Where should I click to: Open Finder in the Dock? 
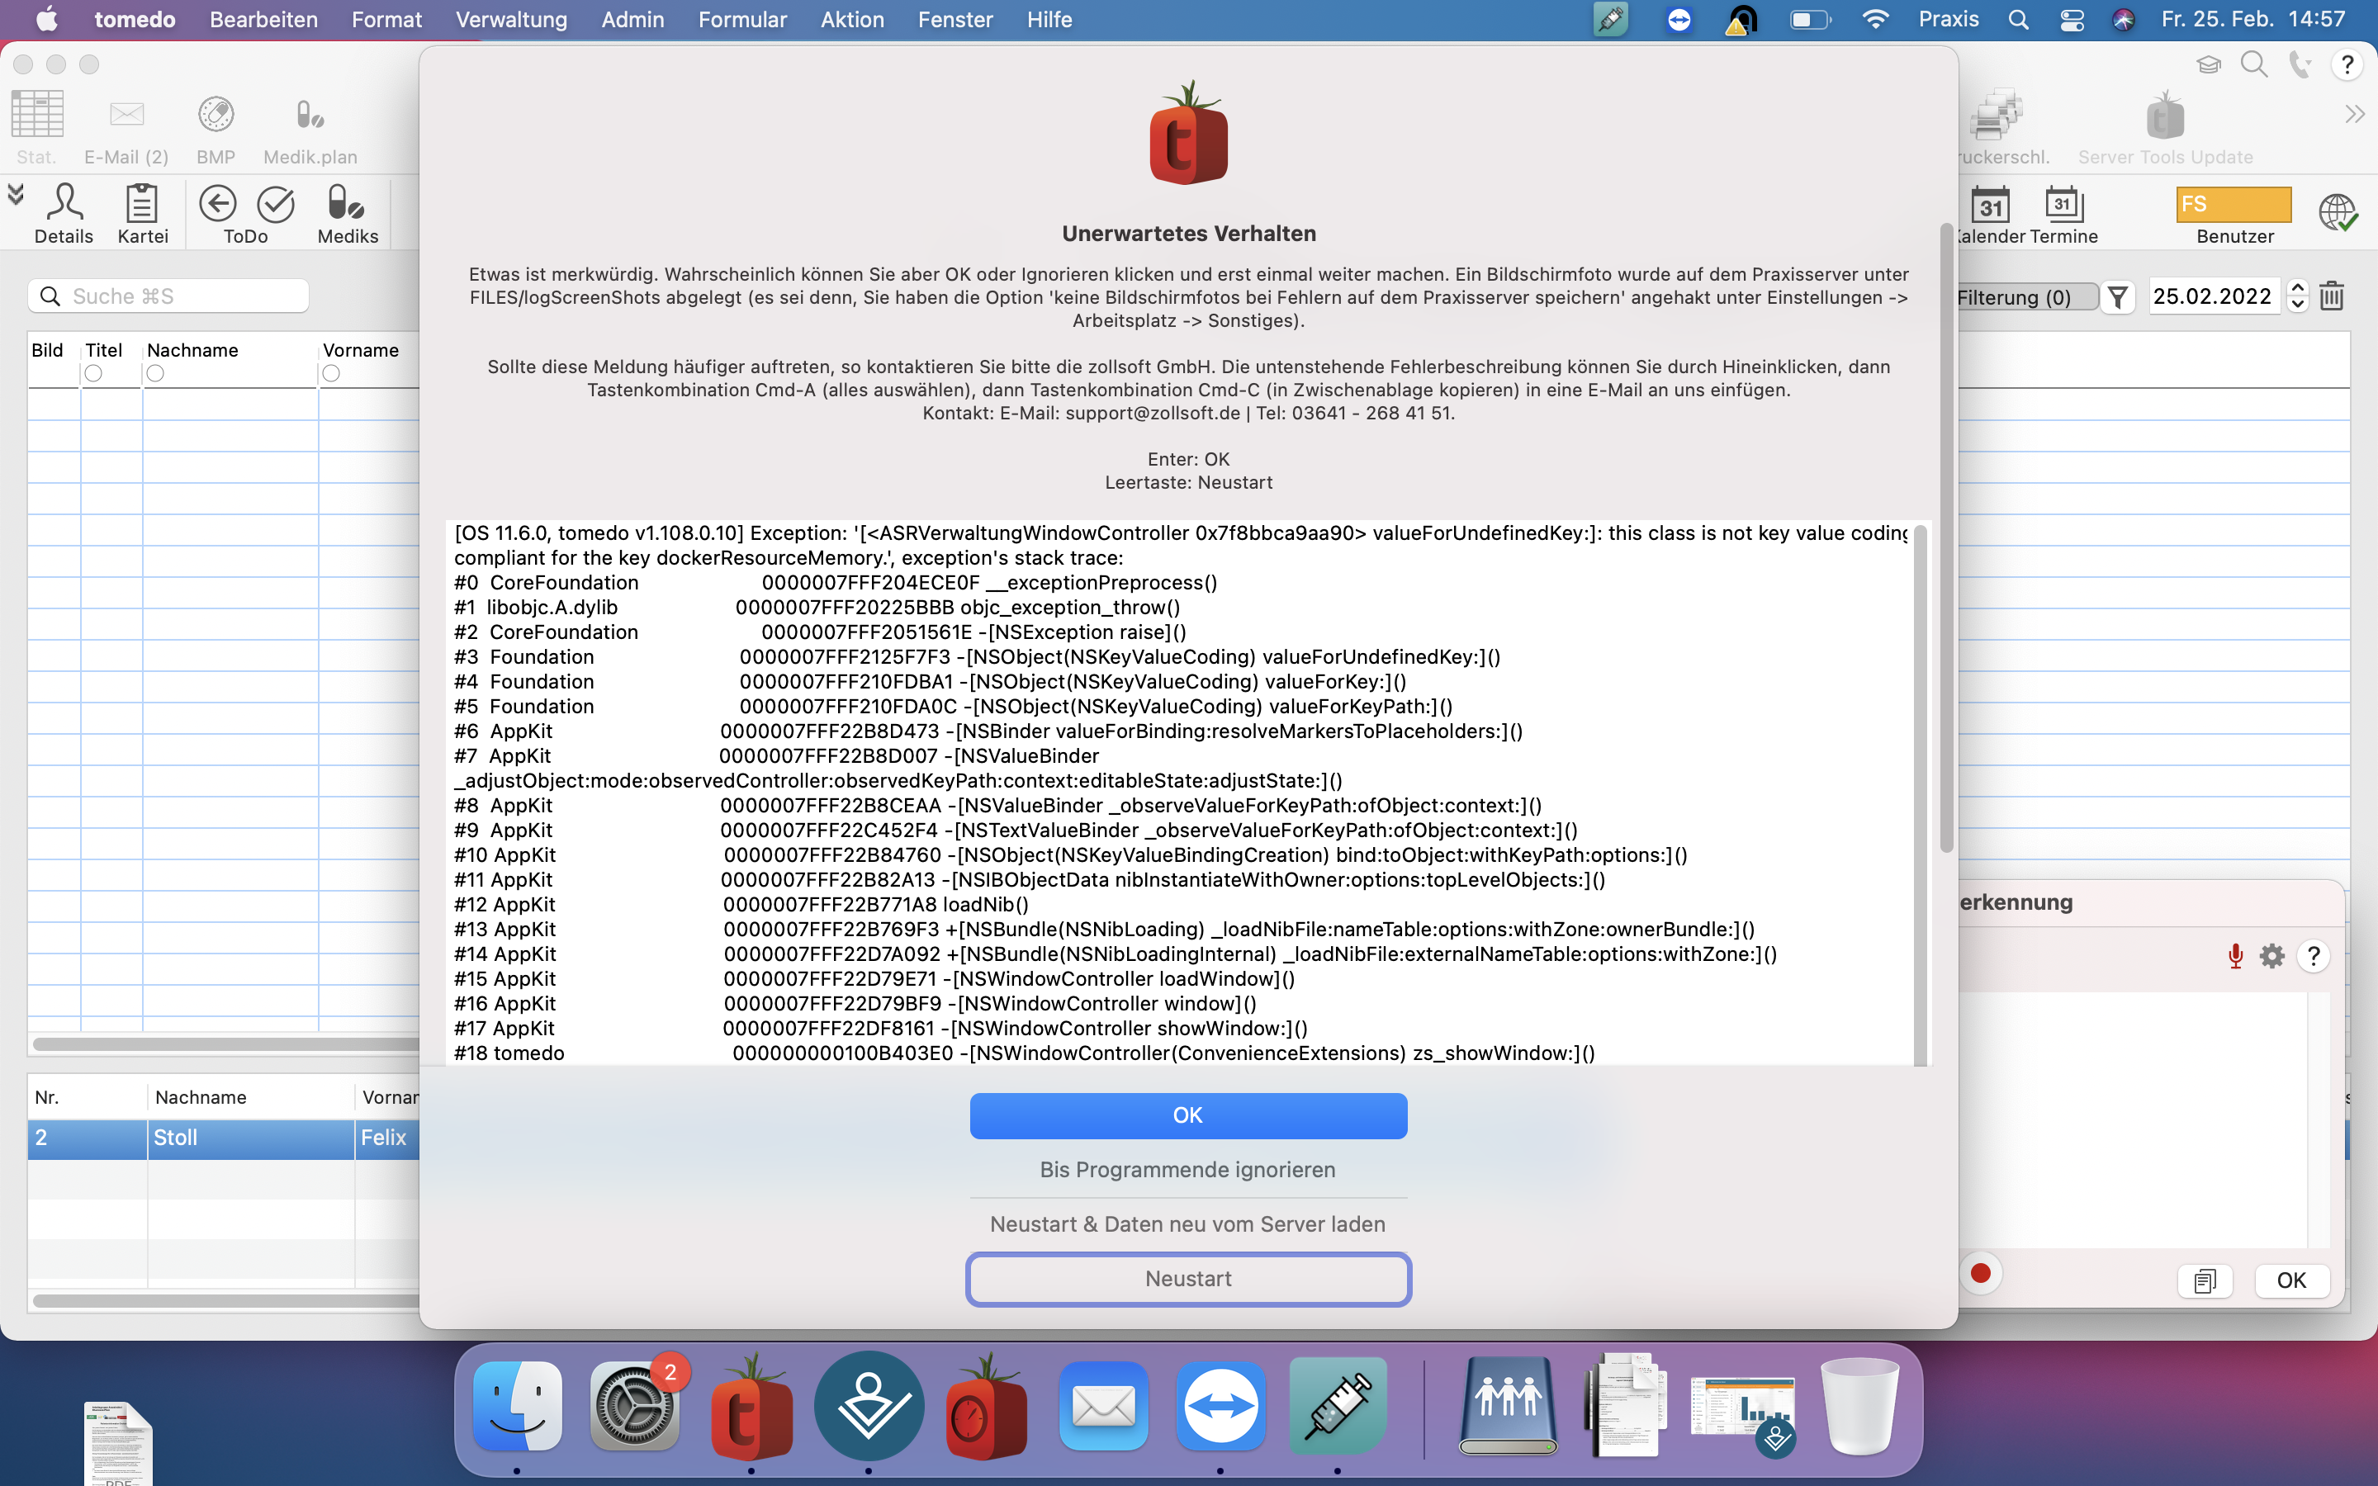tap(518, 1407)
